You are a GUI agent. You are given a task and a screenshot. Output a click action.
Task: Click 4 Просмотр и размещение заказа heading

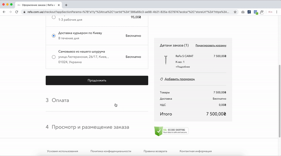[x=87, y=127]
